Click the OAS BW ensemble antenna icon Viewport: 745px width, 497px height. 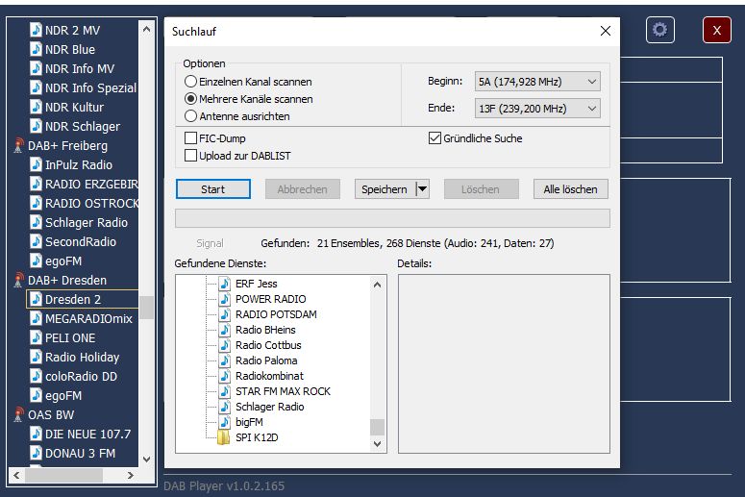click(18, 415)
